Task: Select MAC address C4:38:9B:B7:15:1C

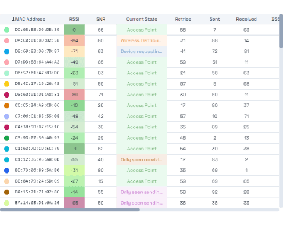Action: 37,127
